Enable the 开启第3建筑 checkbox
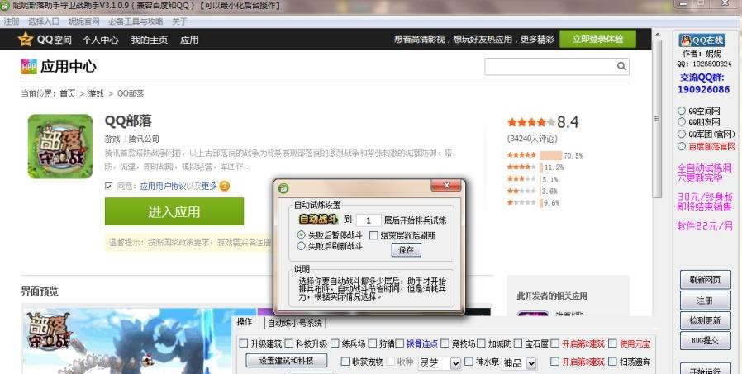The width and height of the screenshot is (742, 374). 555,362
